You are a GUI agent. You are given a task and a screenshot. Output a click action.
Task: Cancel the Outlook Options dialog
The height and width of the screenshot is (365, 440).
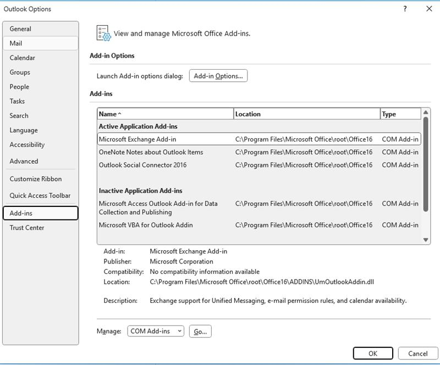point(418,353)
